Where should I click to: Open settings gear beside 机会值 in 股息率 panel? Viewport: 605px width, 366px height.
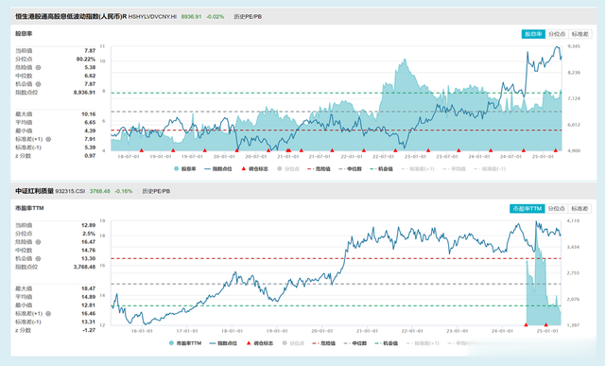(38, 84)
